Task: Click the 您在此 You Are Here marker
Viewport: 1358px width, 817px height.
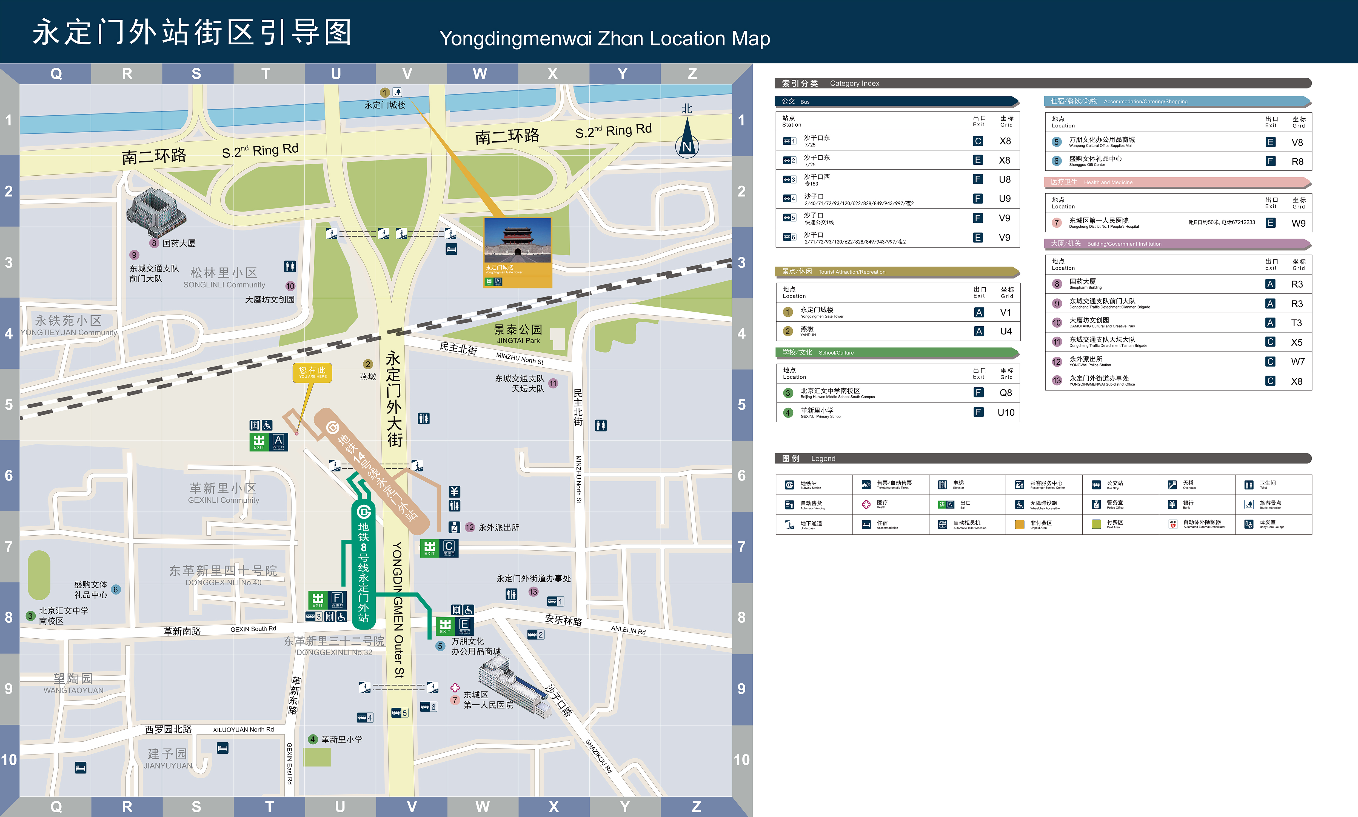Action: [x=312, y=373]
